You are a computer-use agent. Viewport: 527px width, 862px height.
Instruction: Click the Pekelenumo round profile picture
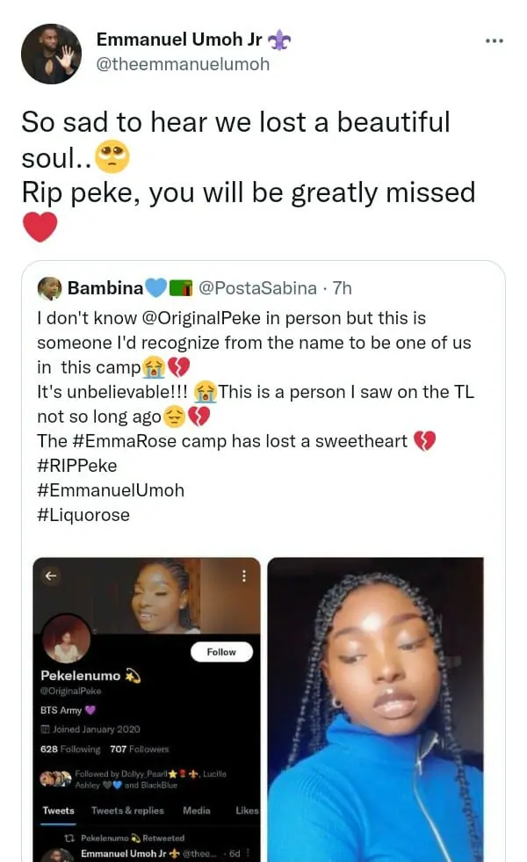pos(67,638)
